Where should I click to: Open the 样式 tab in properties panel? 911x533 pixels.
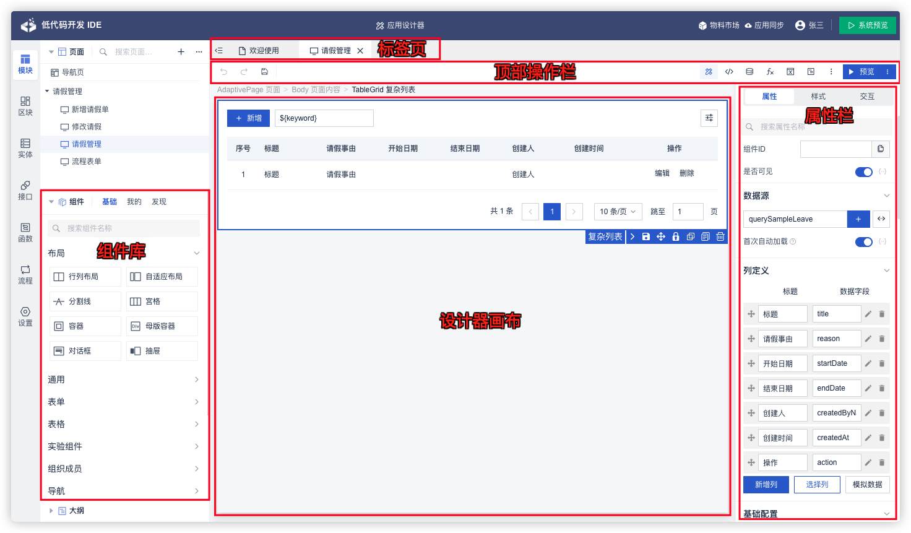(x=818, y=96)
